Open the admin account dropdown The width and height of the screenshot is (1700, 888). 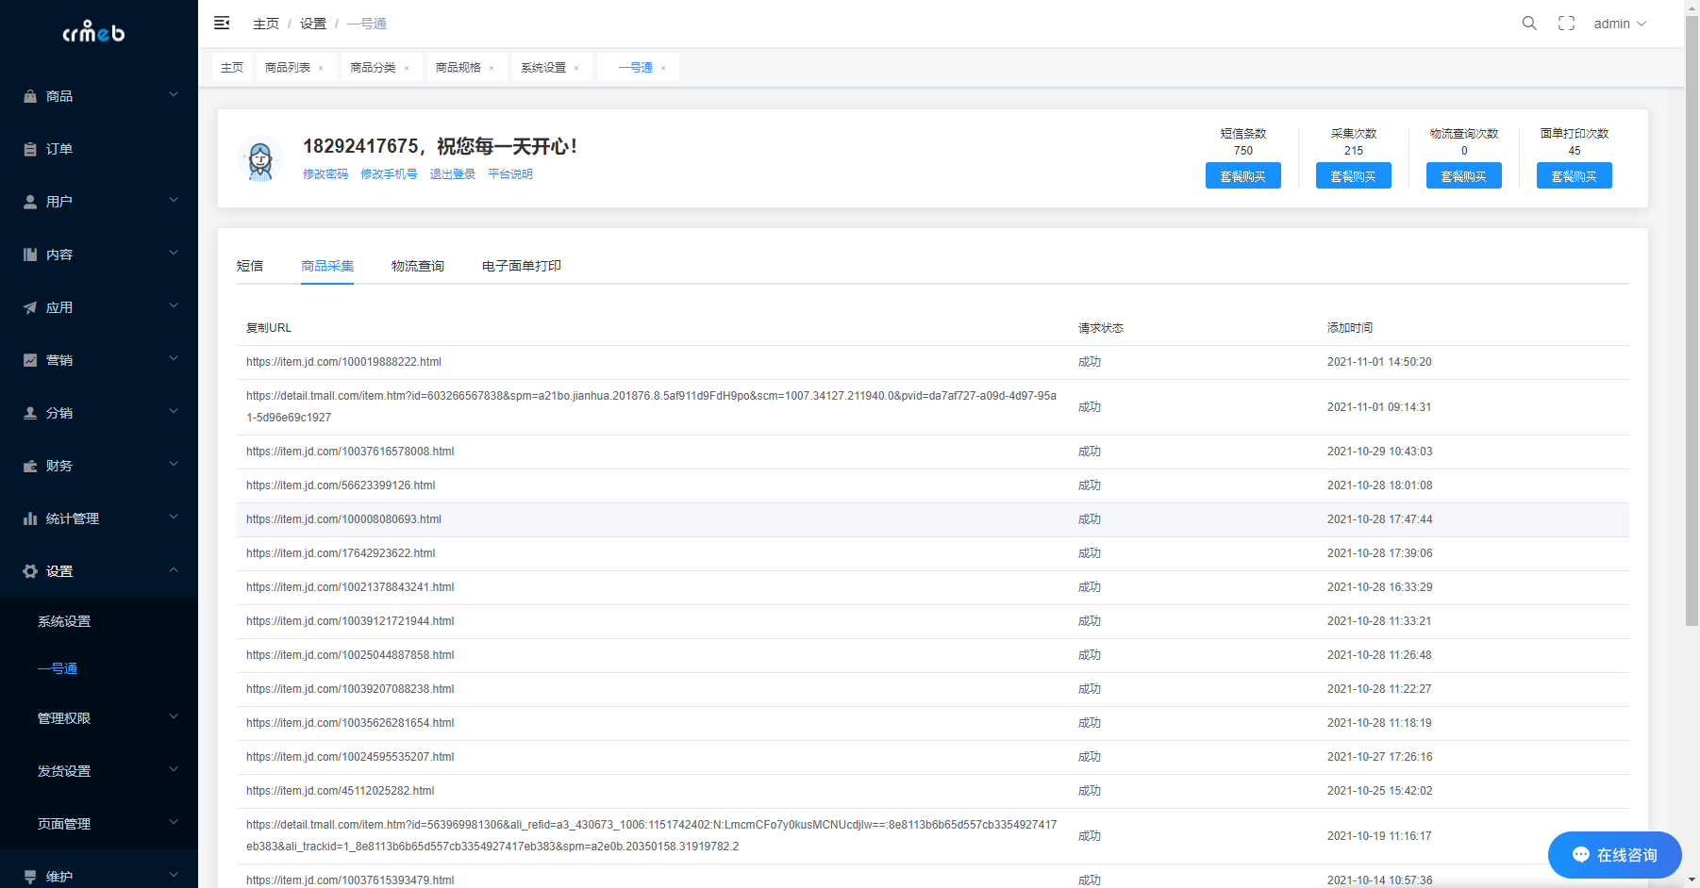[1620, 24]
